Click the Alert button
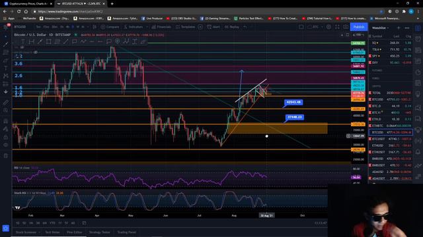This screenshot has height=237, width=423. click(213, 27)
